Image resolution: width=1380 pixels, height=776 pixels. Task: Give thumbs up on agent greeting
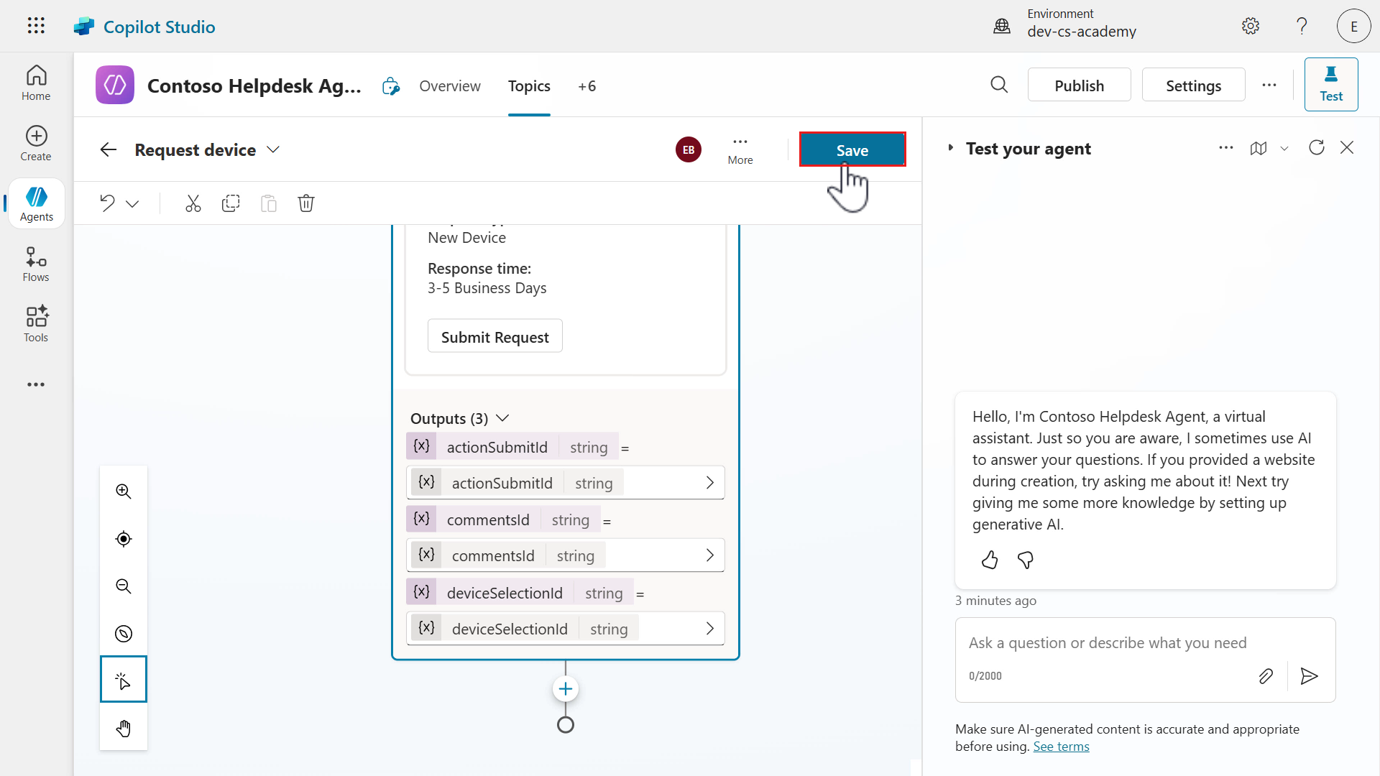(990, 560)
